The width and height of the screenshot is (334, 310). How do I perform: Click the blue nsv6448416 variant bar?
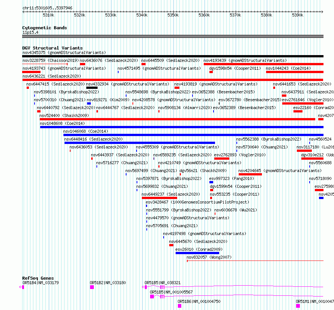(140, 143)
